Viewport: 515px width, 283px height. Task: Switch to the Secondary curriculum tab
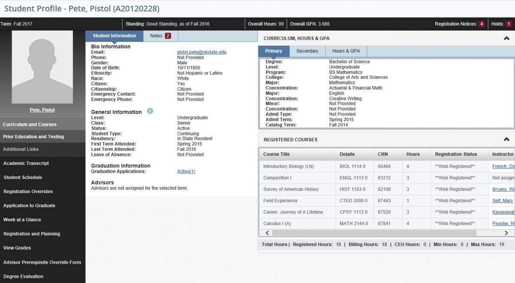click(x=307, y=51)
